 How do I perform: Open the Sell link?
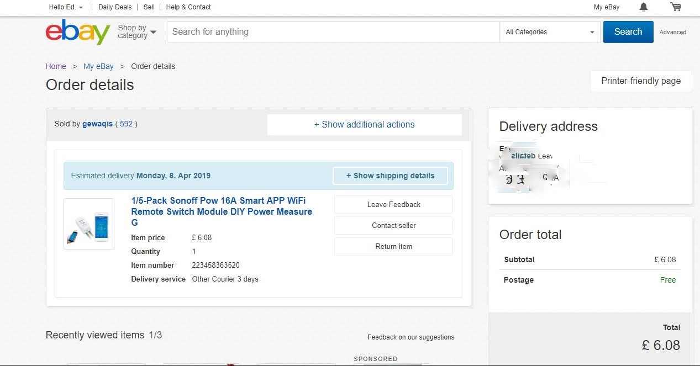(149, 7)
